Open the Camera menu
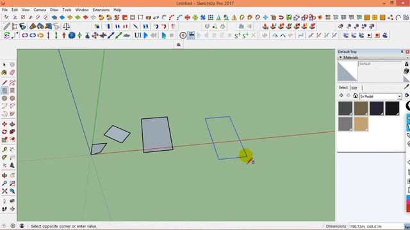 point(40,10)
